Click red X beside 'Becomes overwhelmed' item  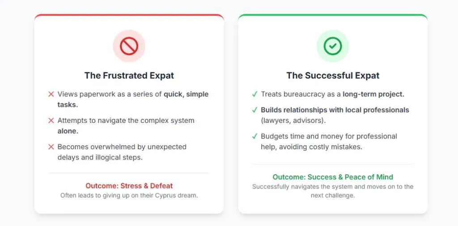tap(51, 147)
